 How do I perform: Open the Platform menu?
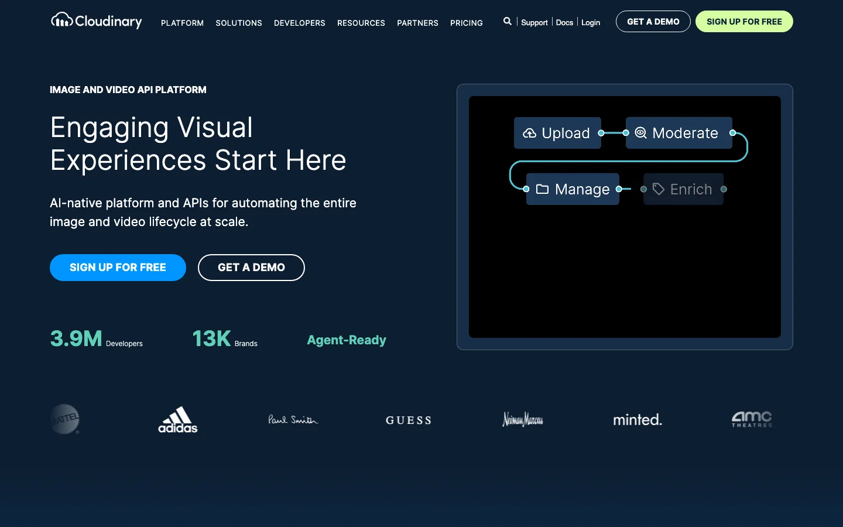point(183,23)
